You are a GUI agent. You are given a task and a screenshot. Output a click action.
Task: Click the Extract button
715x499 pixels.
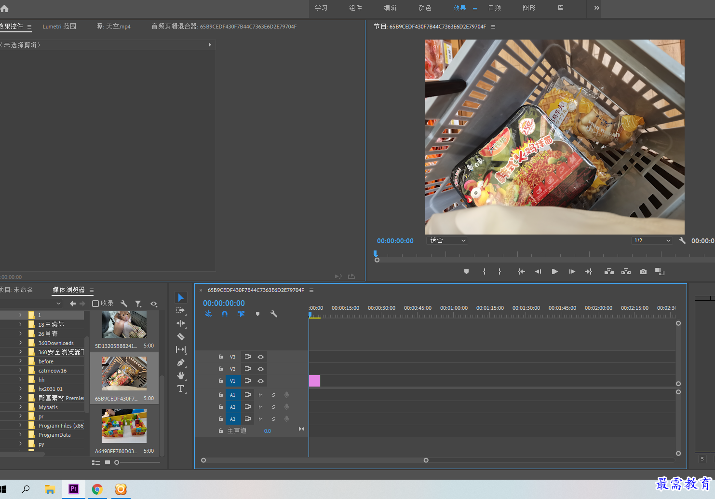(626, 272)
